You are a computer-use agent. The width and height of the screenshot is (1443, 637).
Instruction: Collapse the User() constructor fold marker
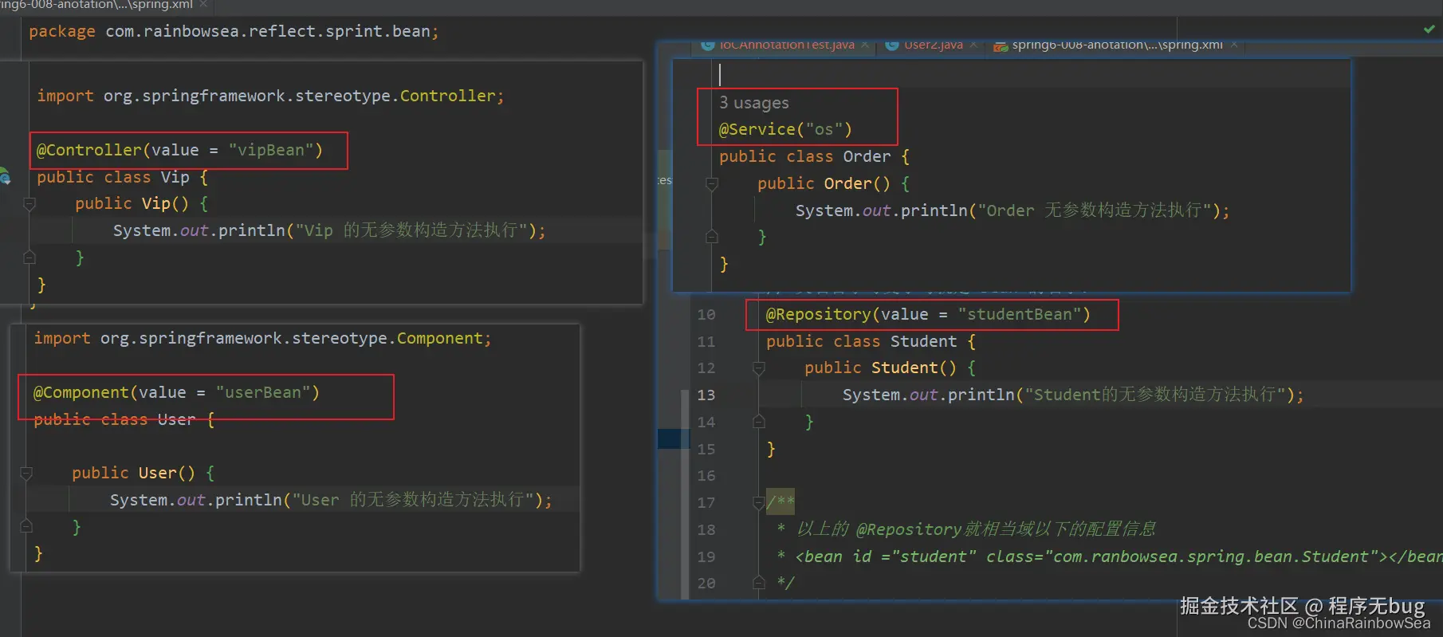pyautogui.click(x=26, y=474)
